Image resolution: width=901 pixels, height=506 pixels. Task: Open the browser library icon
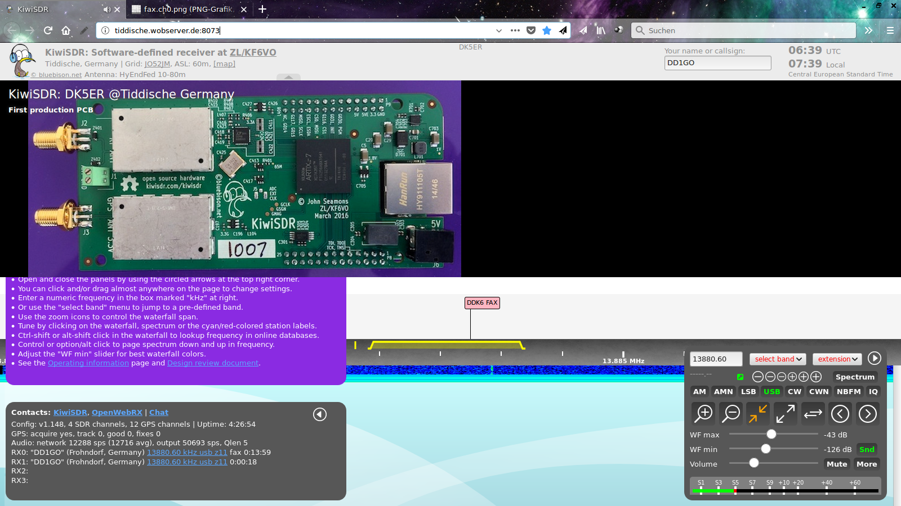[601, 30]
